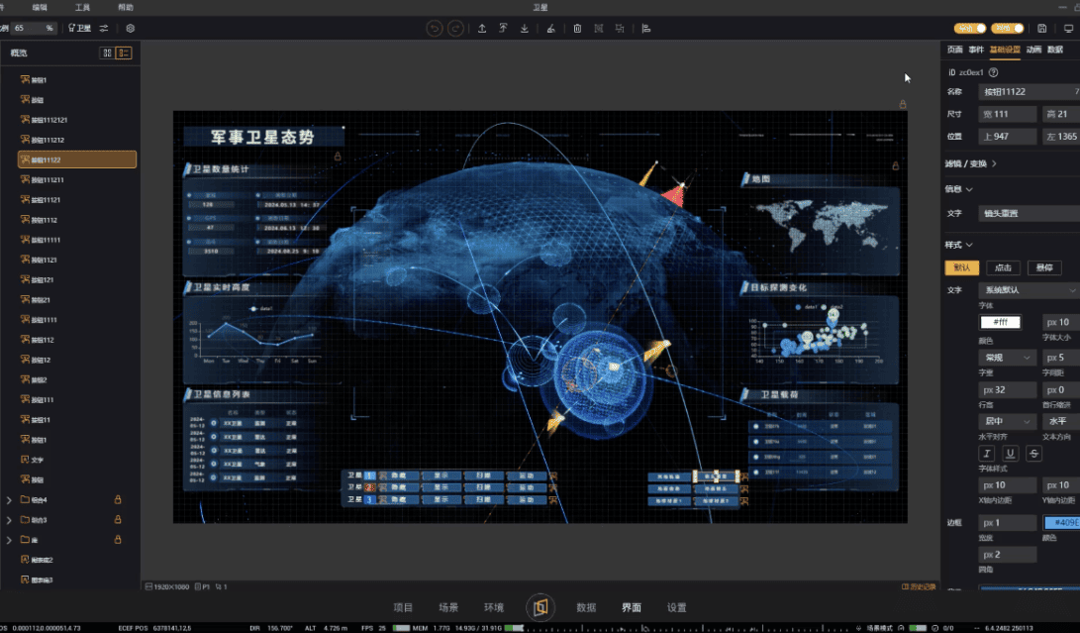Click the #fff text color swatch
This screenshot has height=633, width=1080.
[1000, 322]
